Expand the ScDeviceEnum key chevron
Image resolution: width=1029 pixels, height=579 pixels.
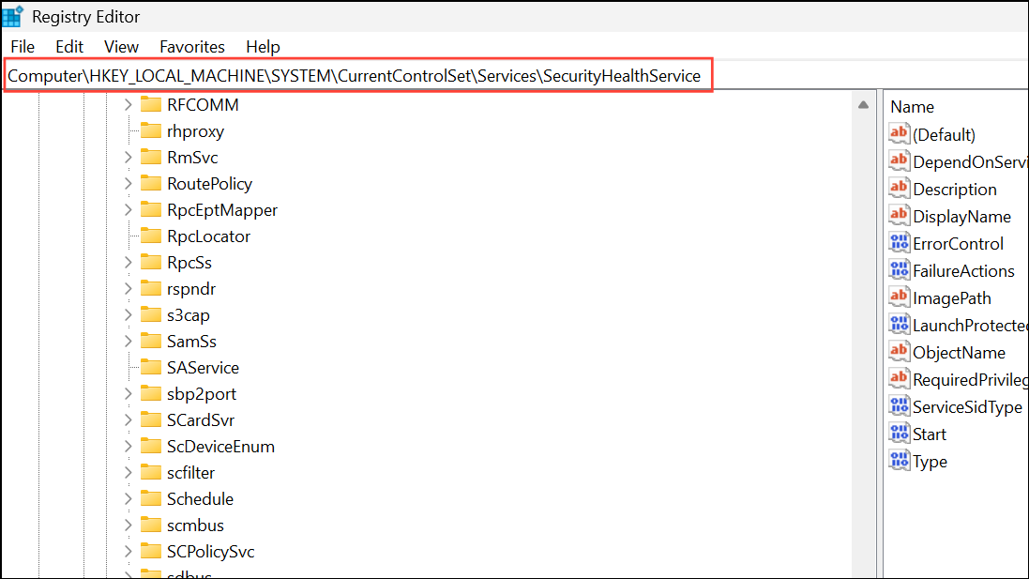point(129,446)
